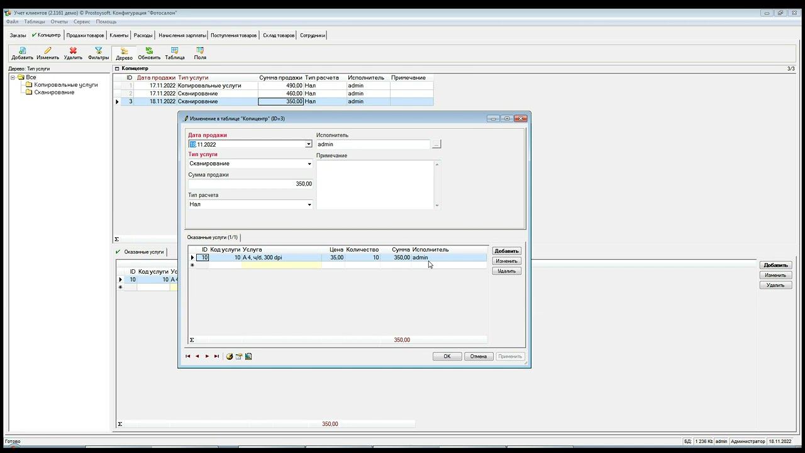Click the pencil icon in the dialog title bar
Screen dimensions: 805x453
coord(186,118)
